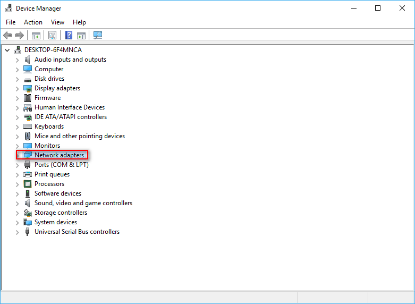Click the Computer monitor icon

click(x=28, y=69)
